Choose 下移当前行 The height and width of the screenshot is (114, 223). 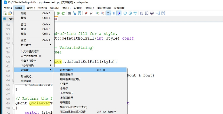click(90, 93)
